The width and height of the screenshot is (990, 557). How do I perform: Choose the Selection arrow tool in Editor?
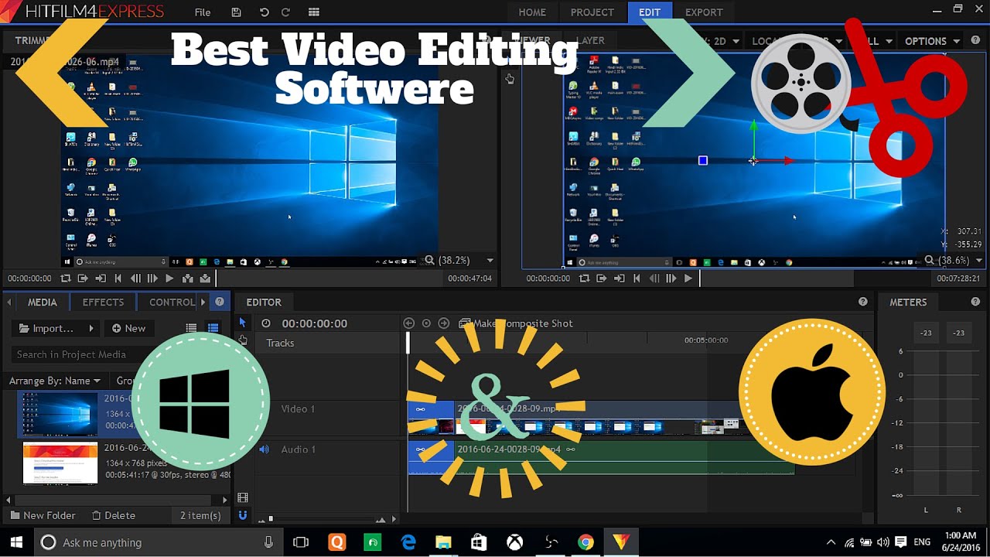(x=242, y=323)
